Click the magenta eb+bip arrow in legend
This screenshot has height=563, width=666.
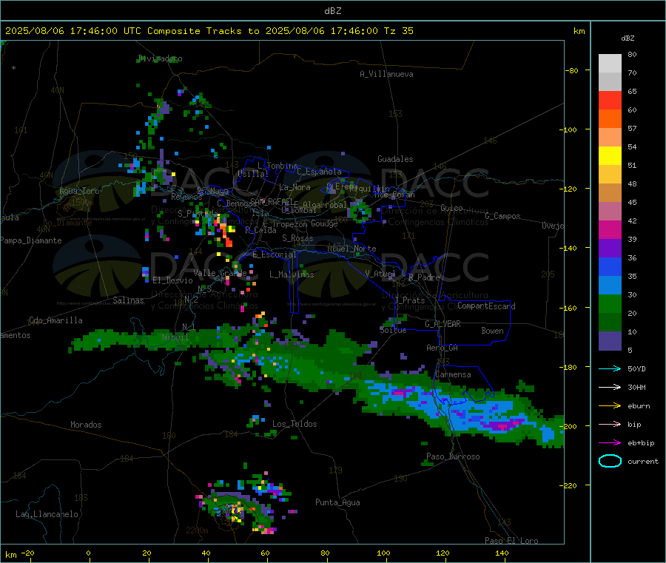click(x=610, y=443)
